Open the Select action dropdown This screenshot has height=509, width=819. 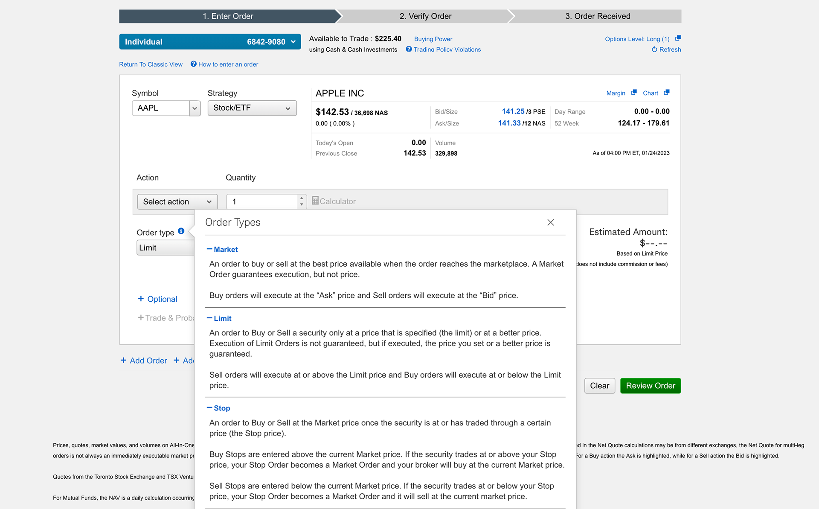click(177, 202)
